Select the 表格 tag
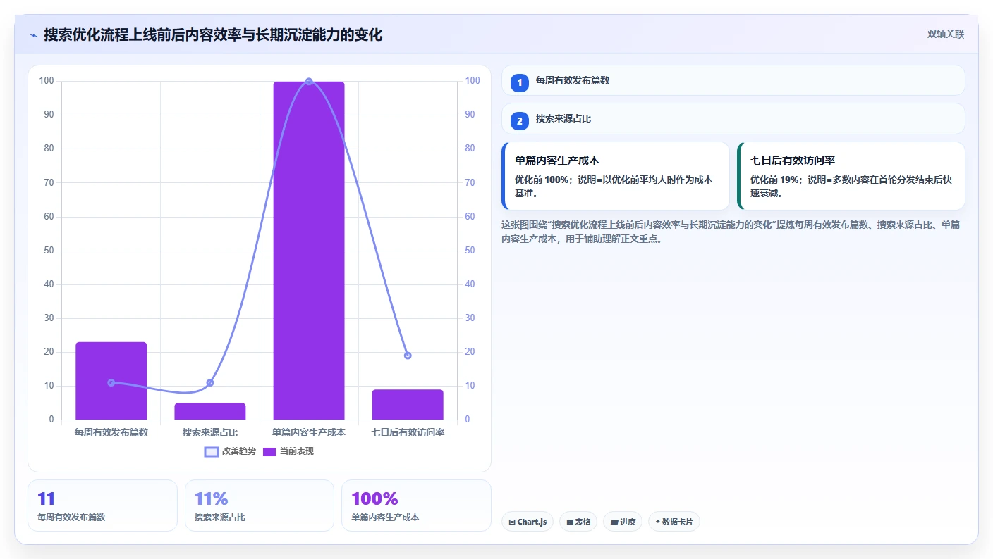Image resolution: width=993 pixels, height=559 pixels. [578, 522]
